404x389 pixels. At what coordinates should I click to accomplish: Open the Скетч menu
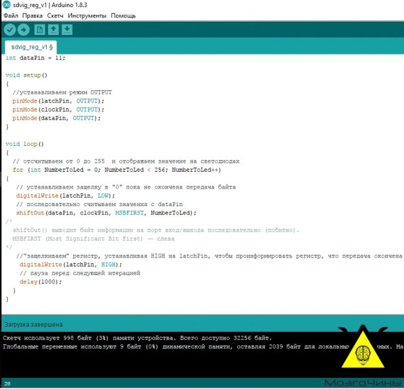point(55,16)
